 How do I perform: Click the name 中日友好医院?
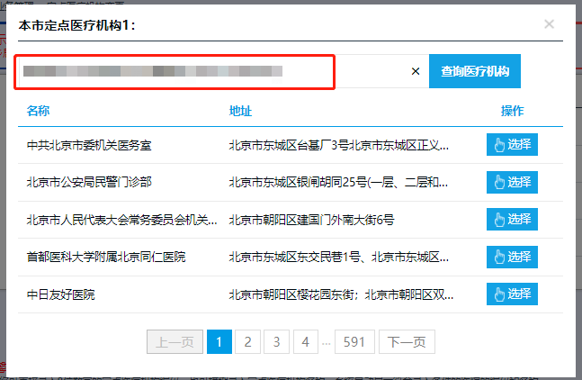[x=60, y=294]
